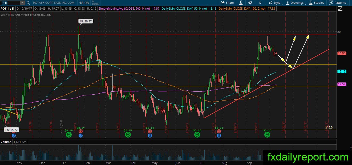The height and width of the screenshot is (165, 352).
Task: Click the blue lightbulb icon under $0.24
Action: 219,135
